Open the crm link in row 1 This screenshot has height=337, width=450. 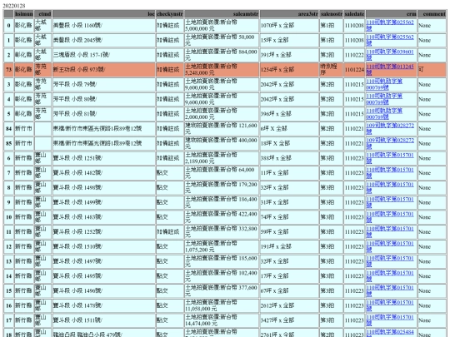[x=390, y=40]
